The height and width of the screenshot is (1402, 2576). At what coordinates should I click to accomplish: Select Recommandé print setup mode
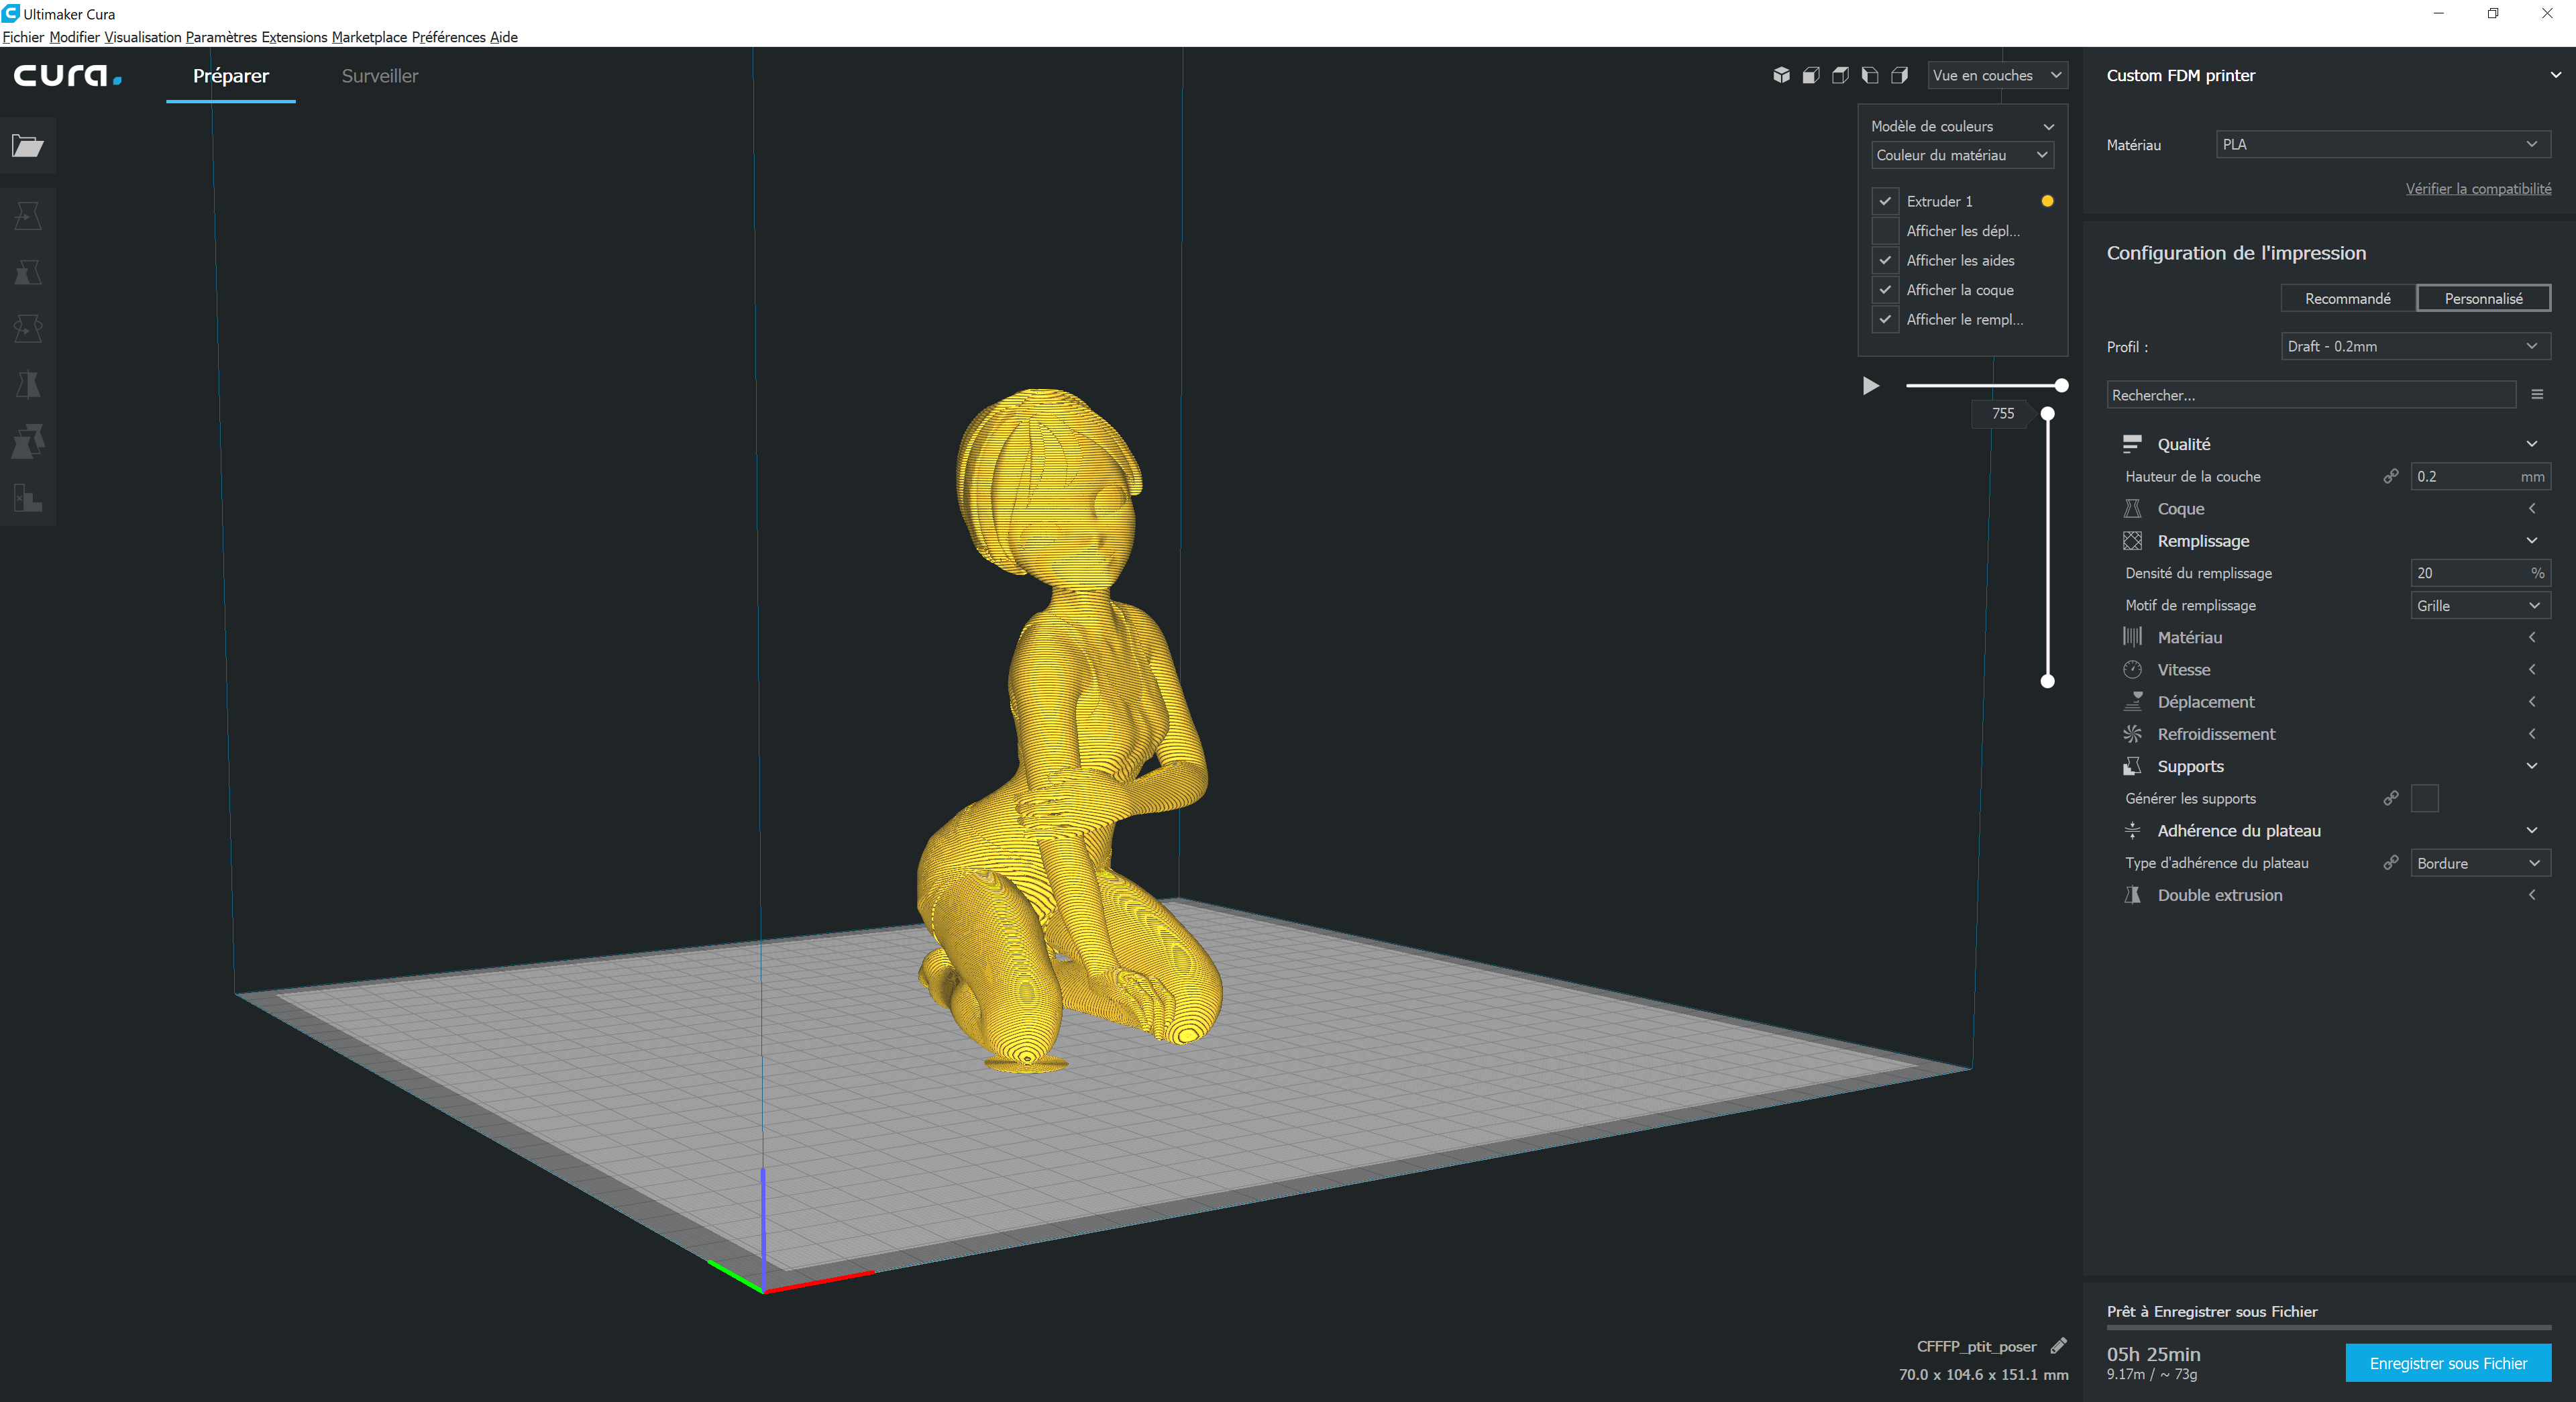pos(2347,298)
